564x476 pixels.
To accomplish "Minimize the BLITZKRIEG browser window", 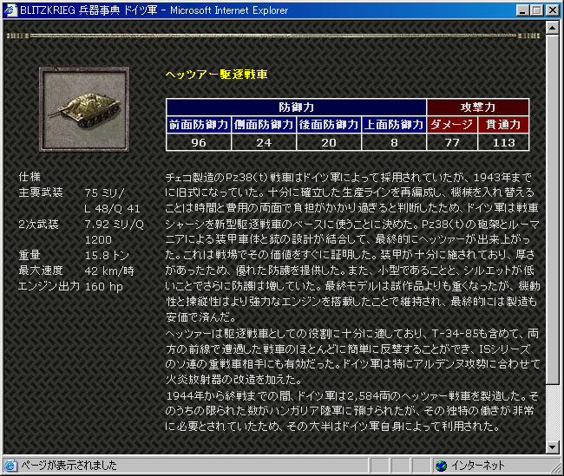I will point(521,10).
